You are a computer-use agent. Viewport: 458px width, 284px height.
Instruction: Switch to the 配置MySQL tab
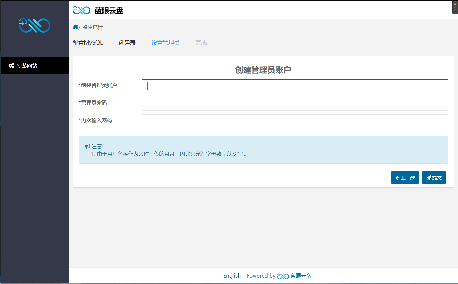88,42
